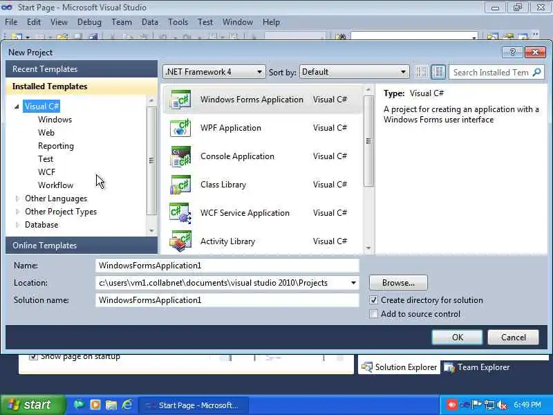Screen dimensions: 553x415
Task: Click the muted volume tray icon
Action: point(502,405)
